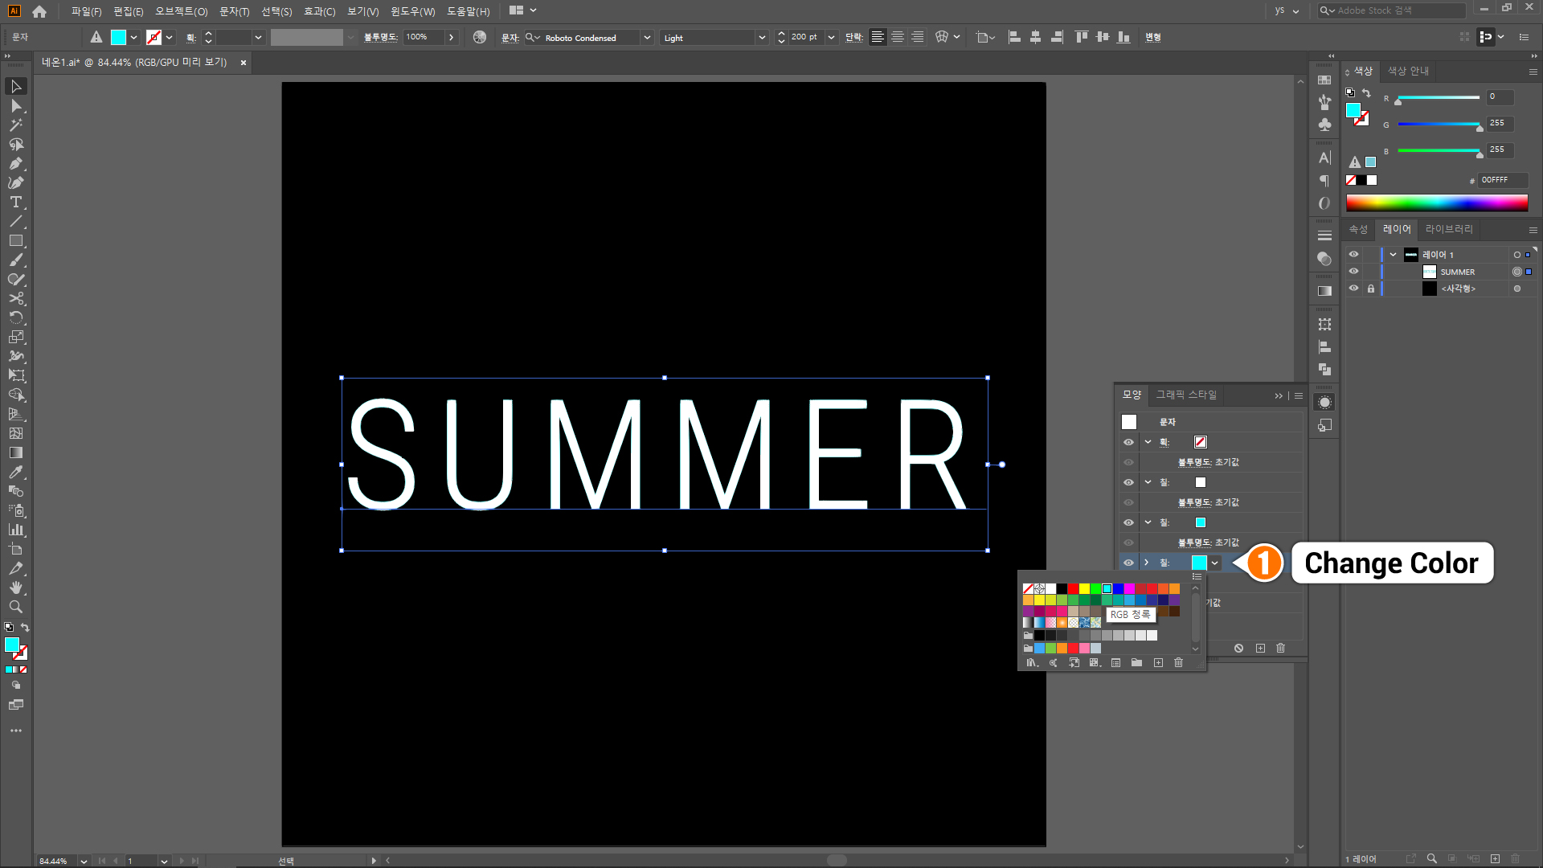Image resolution: width=1543 pixels, height=868 pixels.
Task: Select the Rectangle tool
Action: pos(15,241)
